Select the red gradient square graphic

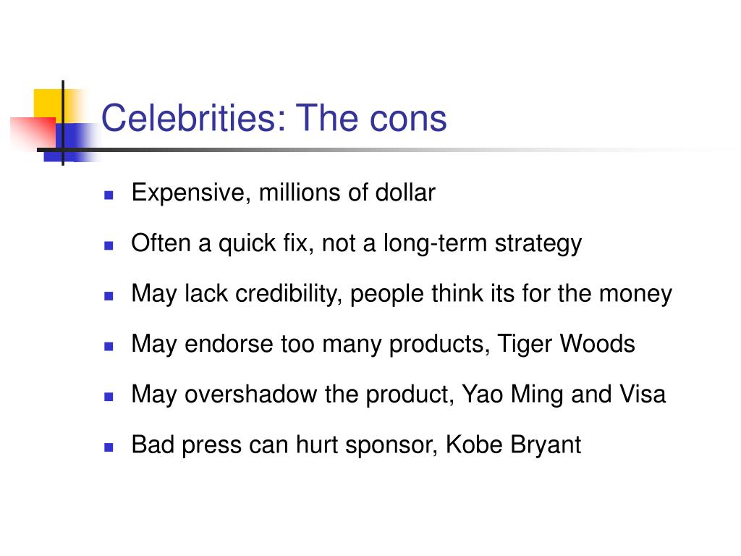pyautogui.click(x=32, y=132)
